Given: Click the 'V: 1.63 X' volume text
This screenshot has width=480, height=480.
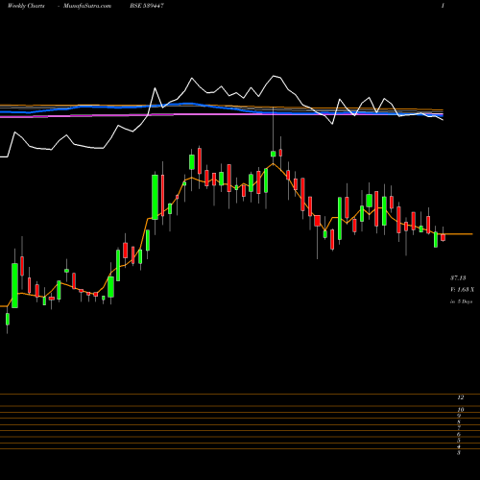Looking at the screenshot, I should (463, 290).
